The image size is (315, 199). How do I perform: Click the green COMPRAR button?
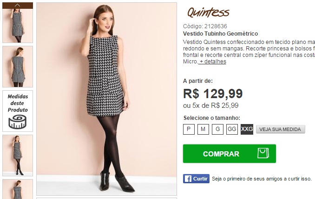tap(230, 154)
